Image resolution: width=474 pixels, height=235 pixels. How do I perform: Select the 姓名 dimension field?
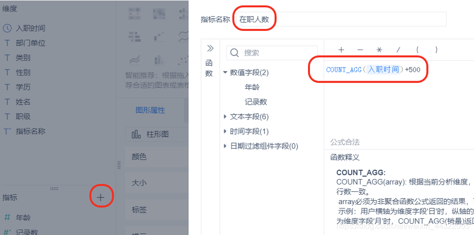pos(23,102)
